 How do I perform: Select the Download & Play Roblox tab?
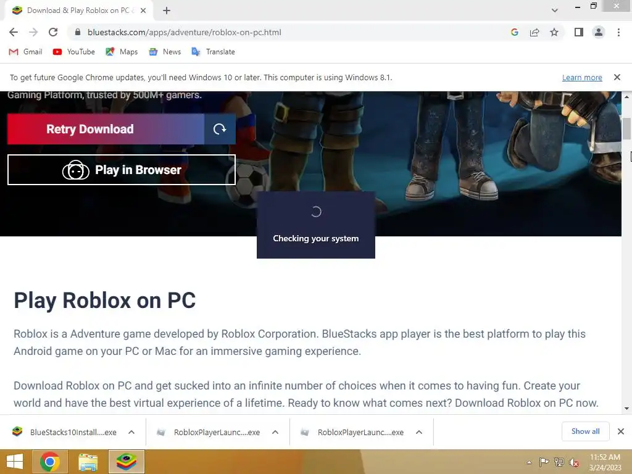(x=78, y=10)
